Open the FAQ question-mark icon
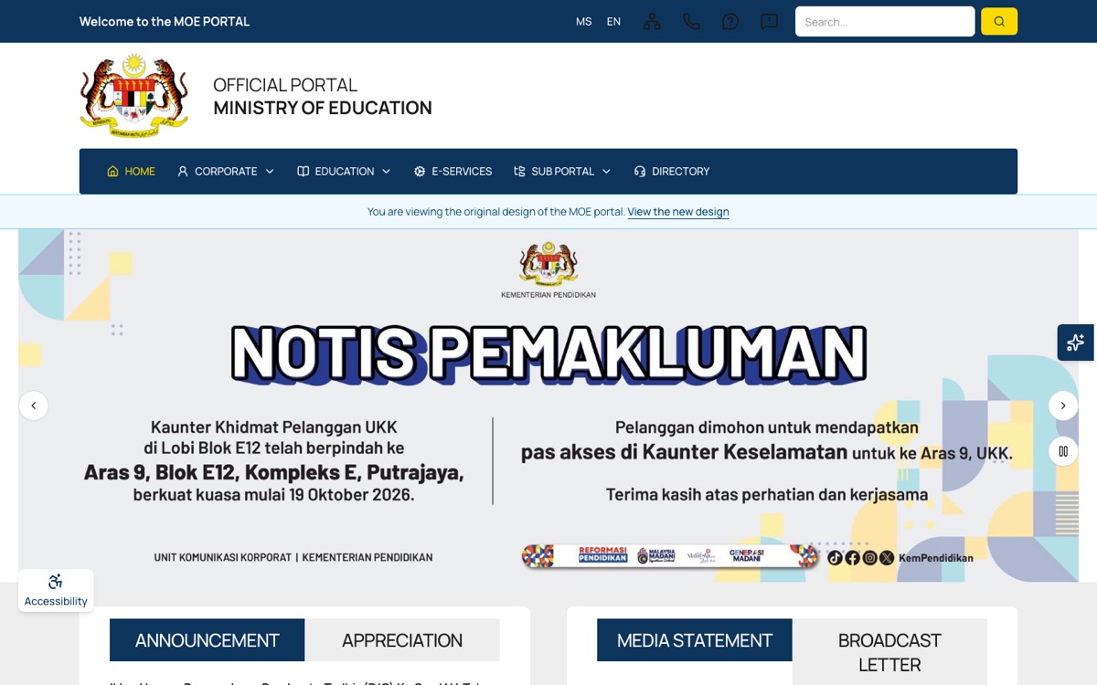 coord(730,21)
